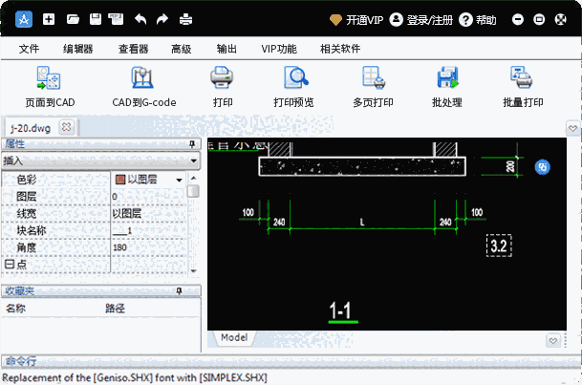This screenshot has width=582, height=385.
Task: Close the j-20.dwg document tab
Action: coord(66,126)
